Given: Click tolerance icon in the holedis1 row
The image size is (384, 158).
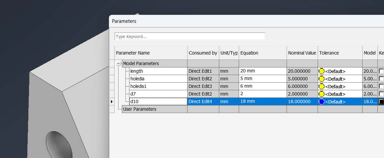Looking at the screenshot, I should pyautogui.click(x=322, y=86).
